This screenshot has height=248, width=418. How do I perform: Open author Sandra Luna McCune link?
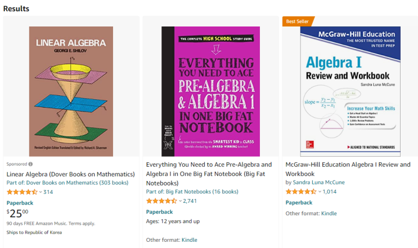click(318, 183)
